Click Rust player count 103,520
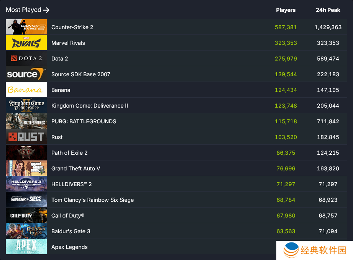353x260 pixels. tap(286, 137)
